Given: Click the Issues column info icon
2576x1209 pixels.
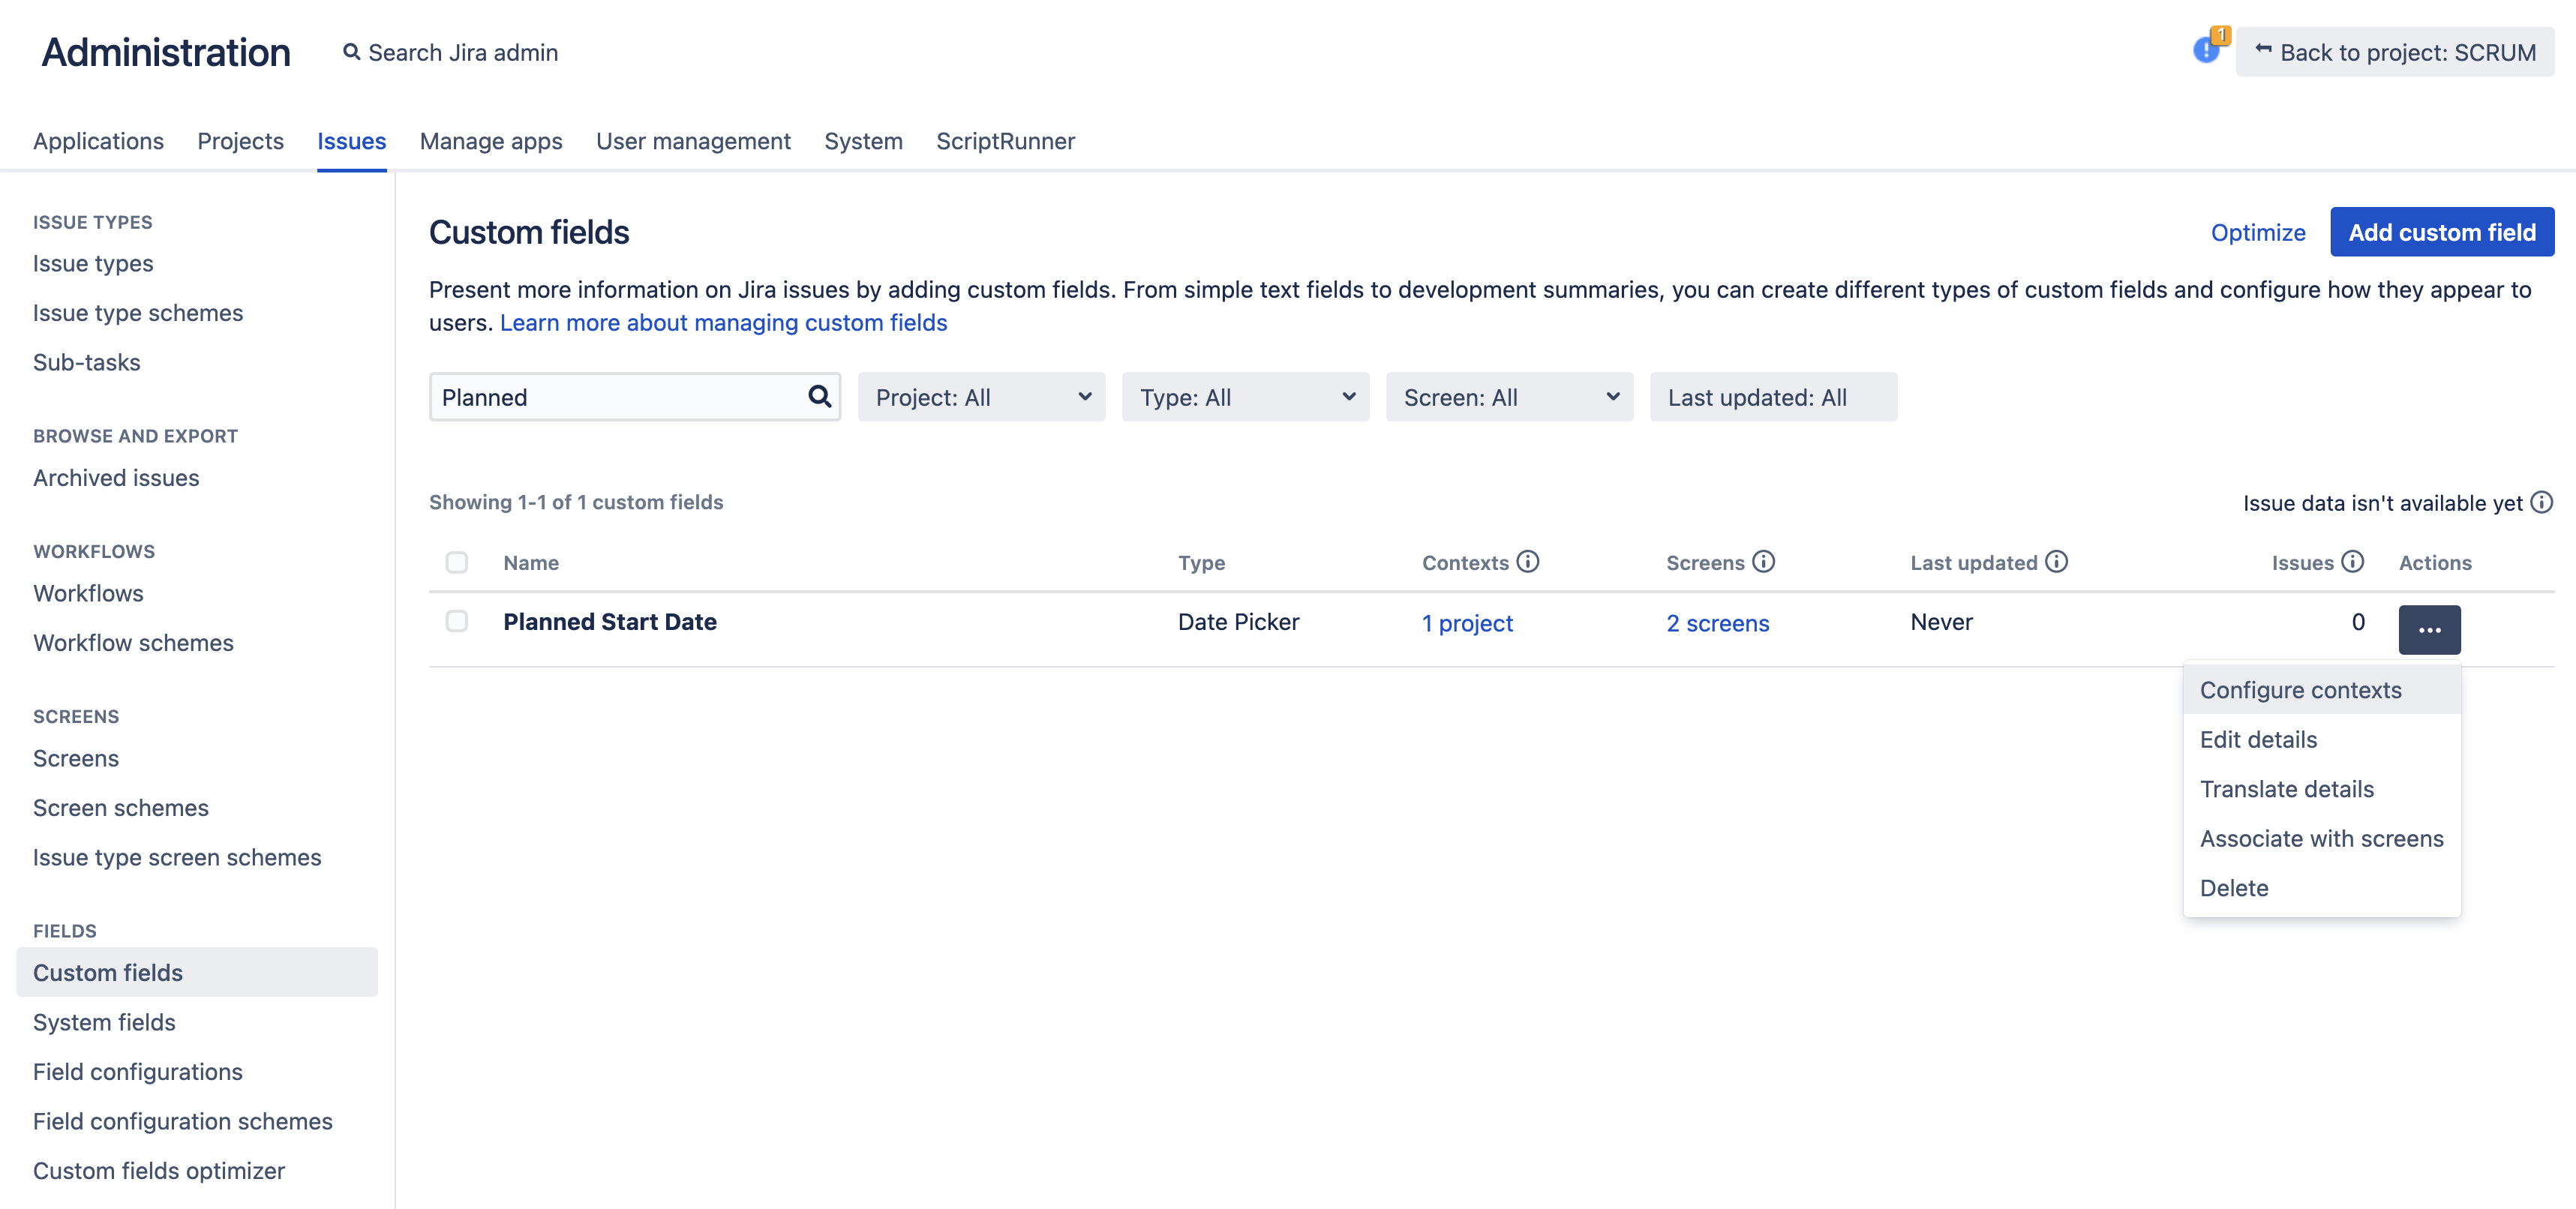Looking at the screenshot, I should point(2353,562).
